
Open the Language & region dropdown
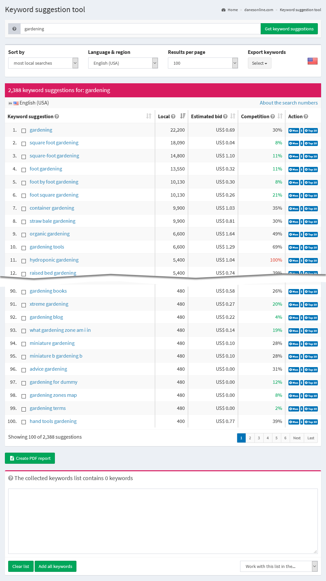tap(123, 63)
